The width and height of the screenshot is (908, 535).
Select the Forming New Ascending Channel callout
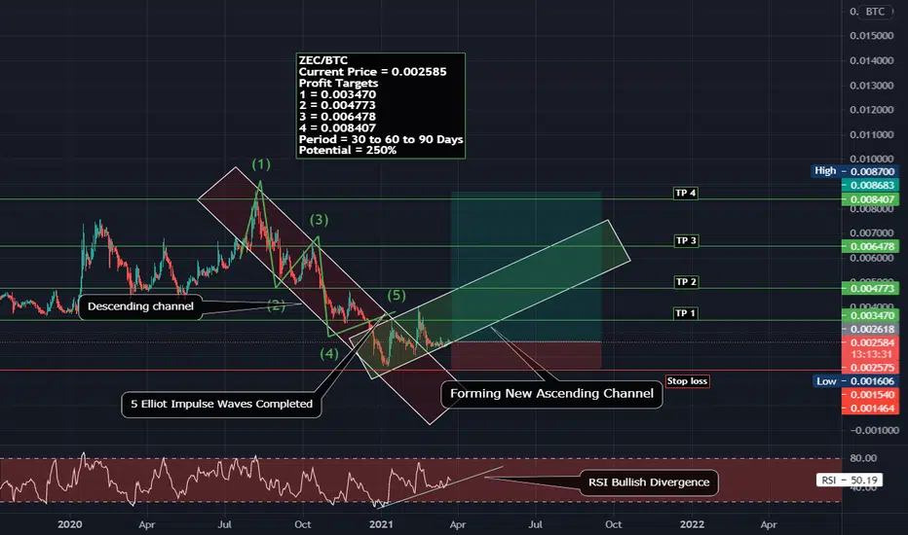point(551,394)
